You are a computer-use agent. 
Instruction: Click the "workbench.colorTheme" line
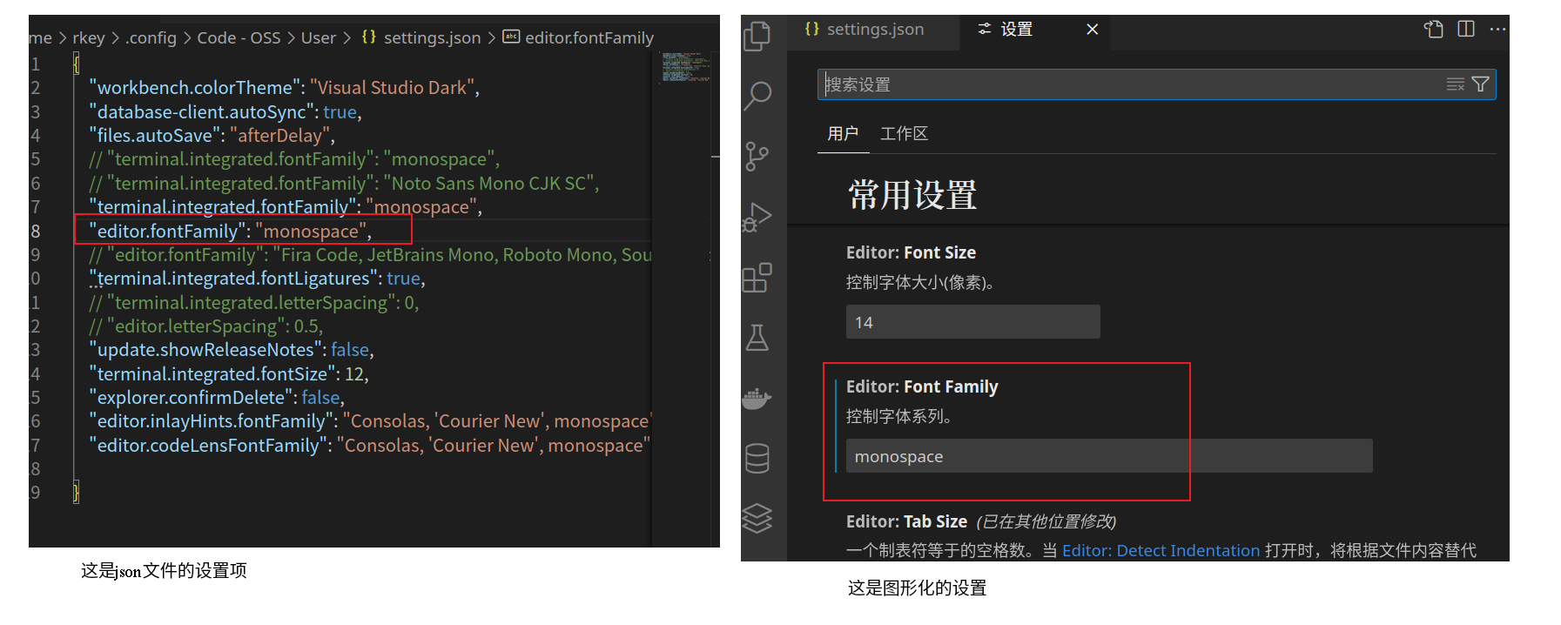point(284,88)
